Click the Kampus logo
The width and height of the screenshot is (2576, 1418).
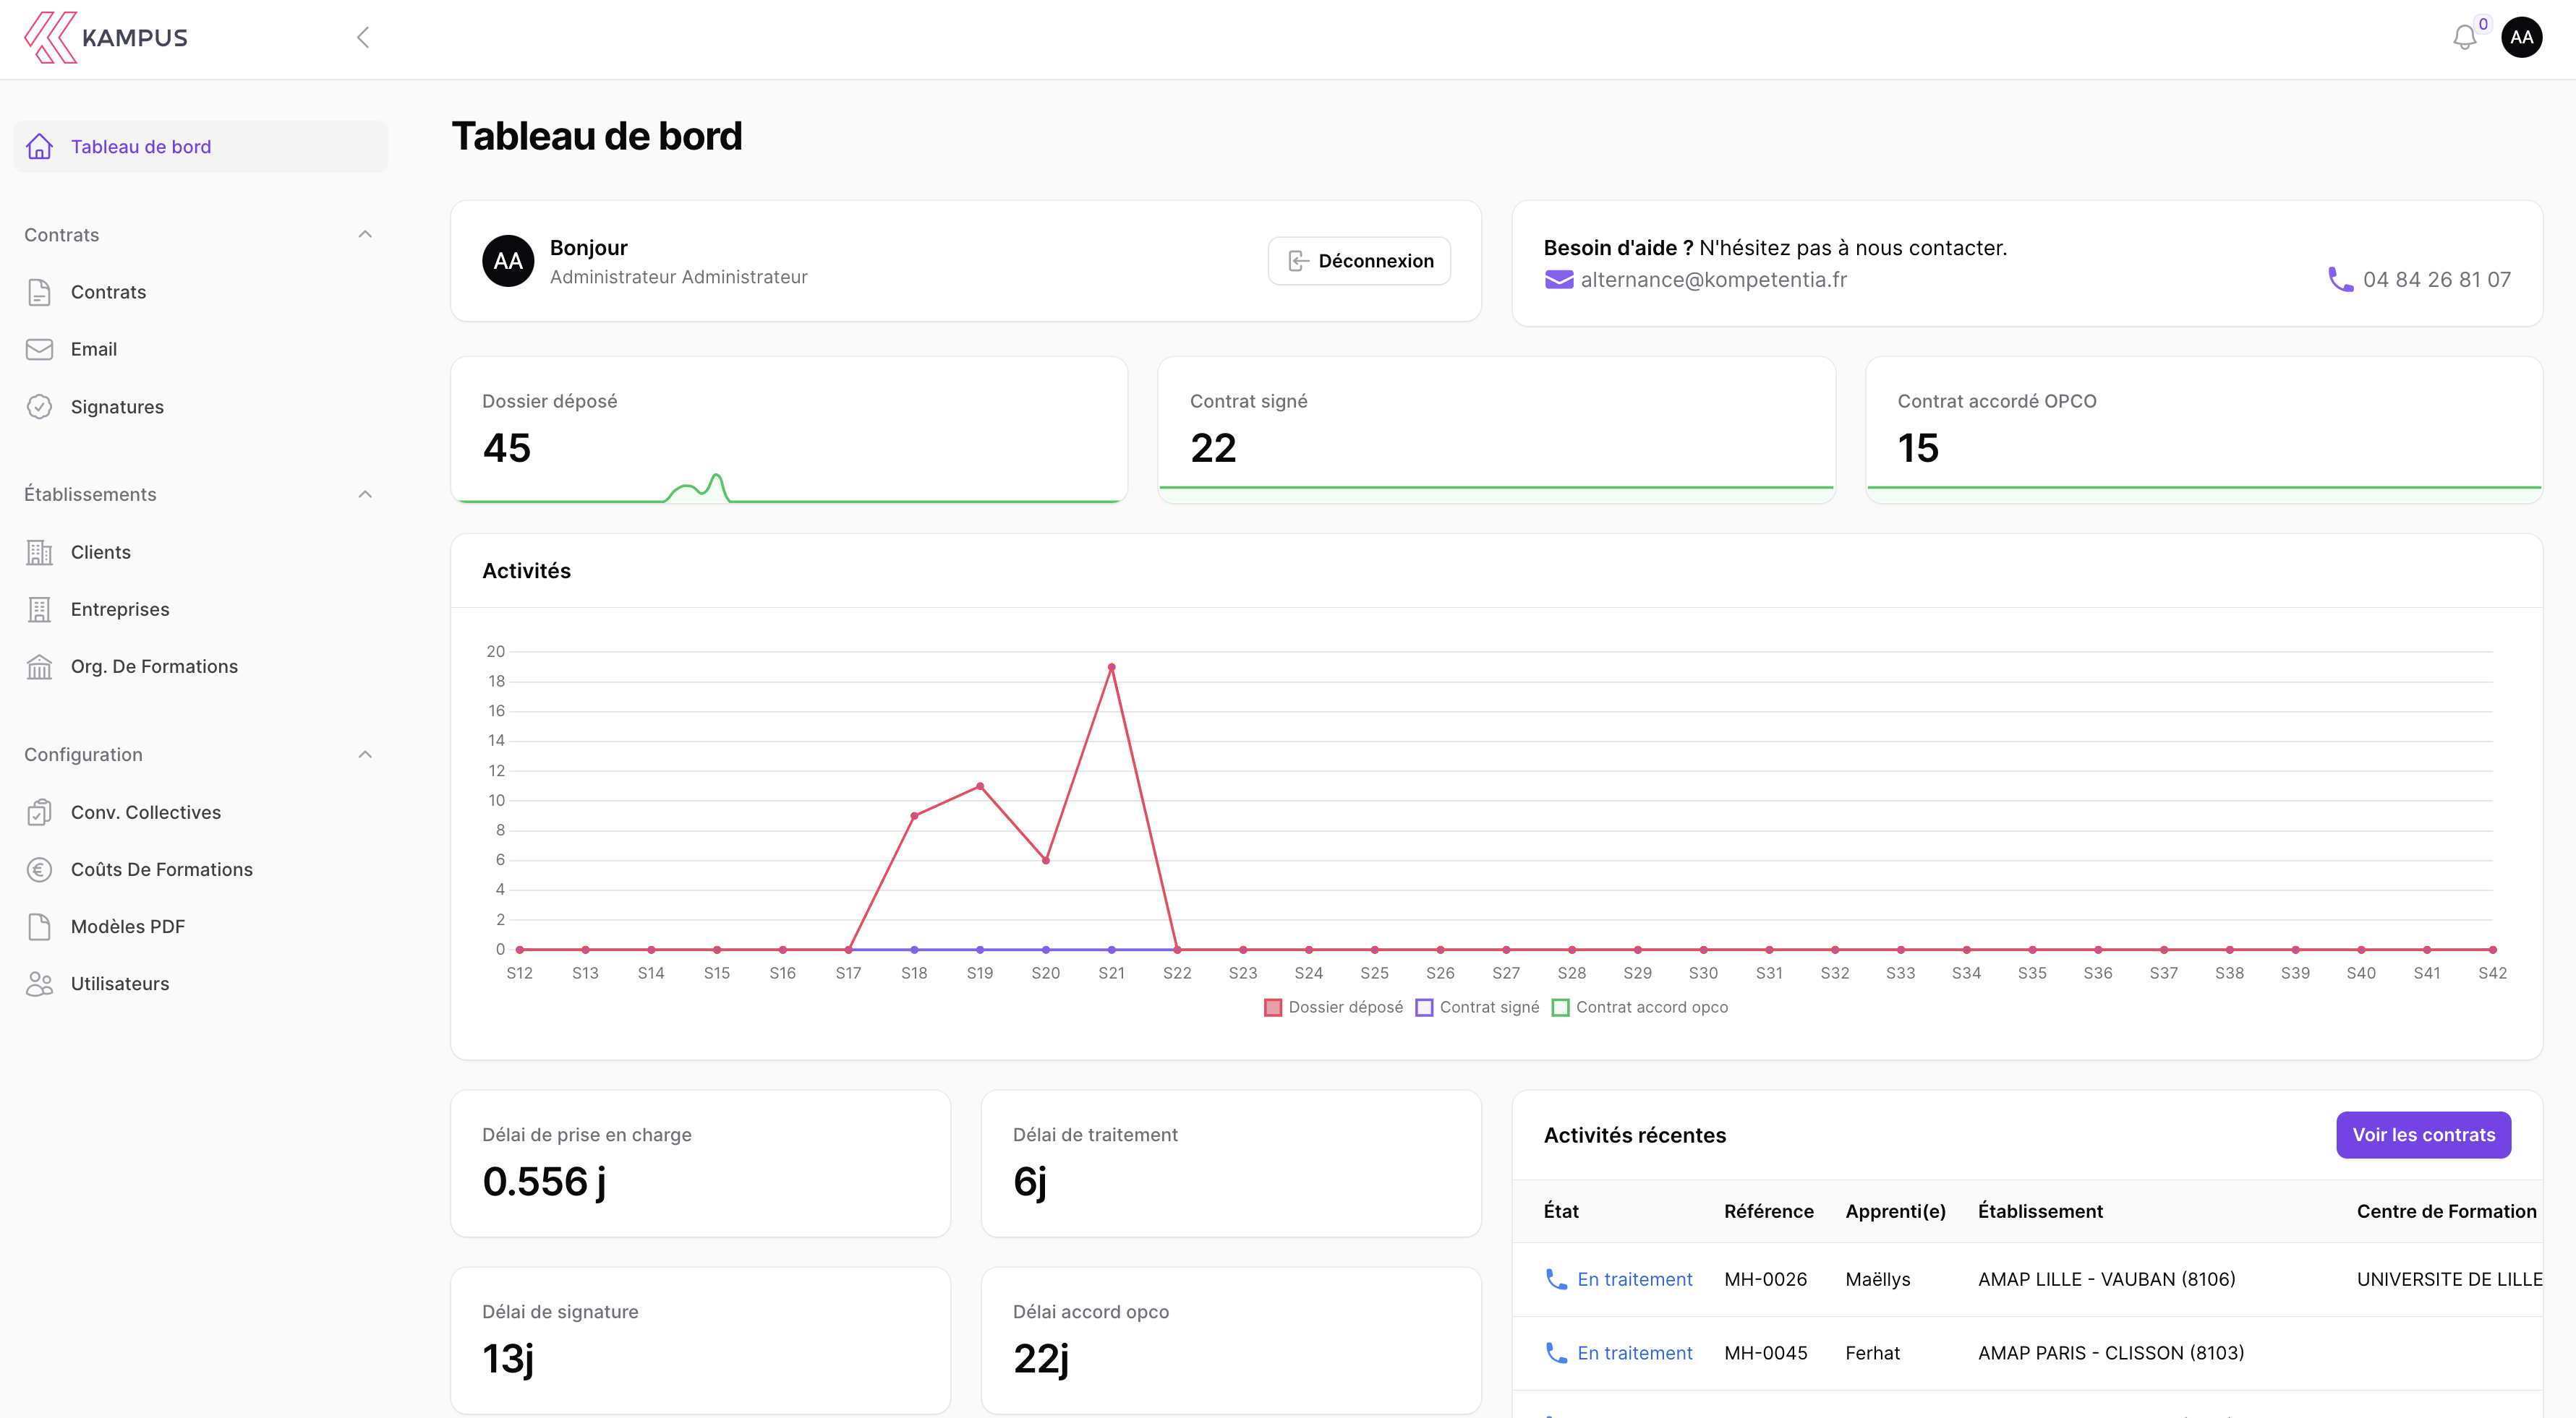point(106,38)
